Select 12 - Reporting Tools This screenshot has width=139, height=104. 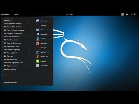point(11,59)
